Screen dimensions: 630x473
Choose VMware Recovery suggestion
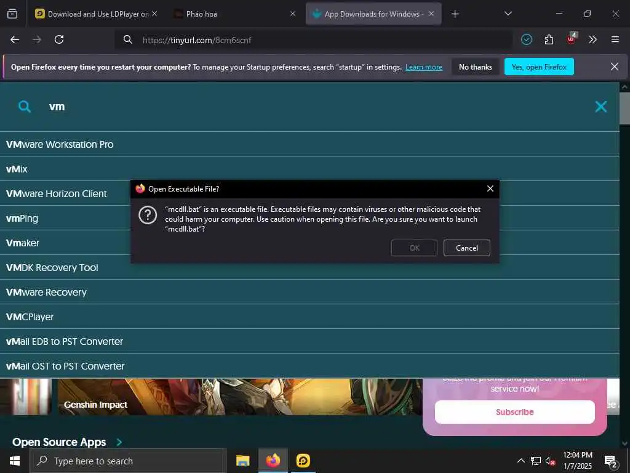coord(309,291)
